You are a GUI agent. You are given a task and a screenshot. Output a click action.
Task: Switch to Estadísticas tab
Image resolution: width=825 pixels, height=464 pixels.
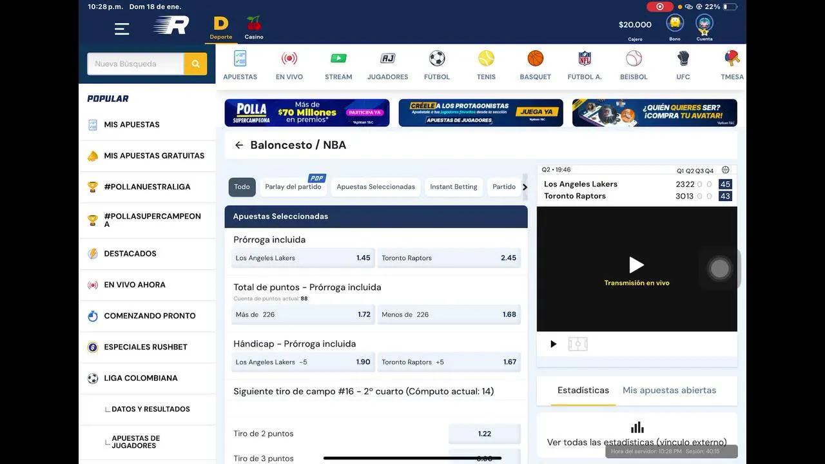583,391
